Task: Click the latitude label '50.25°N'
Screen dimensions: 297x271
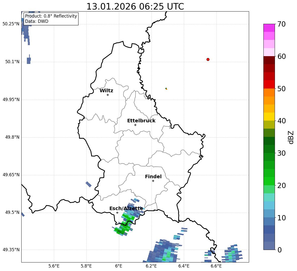Action: point(11,24)
